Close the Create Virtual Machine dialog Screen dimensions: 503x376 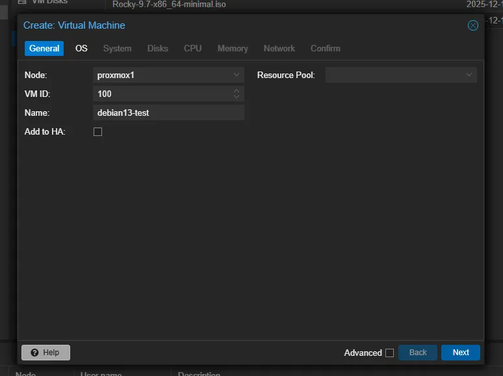(472, 25)
